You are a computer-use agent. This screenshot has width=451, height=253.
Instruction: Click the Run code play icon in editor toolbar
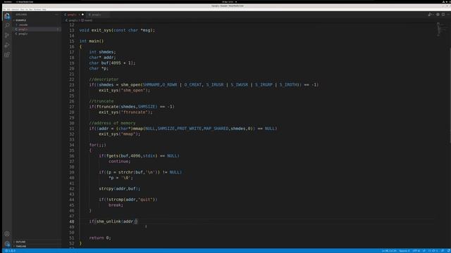[x=430, y=14]
